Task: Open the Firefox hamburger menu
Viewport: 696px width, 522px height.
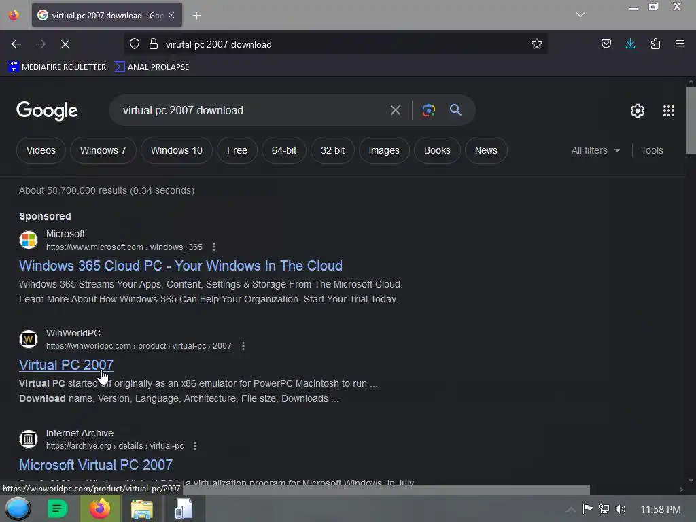Action: pos(680,44)
